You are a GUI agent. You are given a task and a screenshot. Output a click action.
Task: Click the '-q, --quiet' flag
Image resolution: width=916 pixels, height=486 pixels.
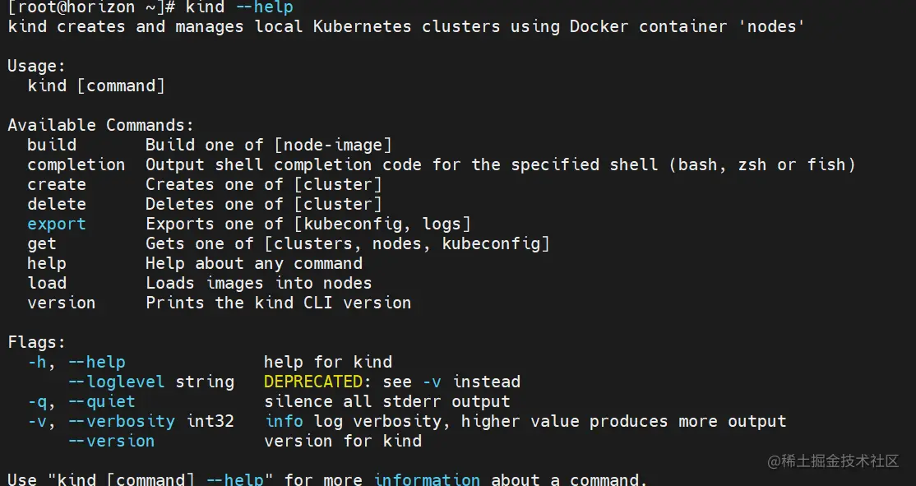81,402
